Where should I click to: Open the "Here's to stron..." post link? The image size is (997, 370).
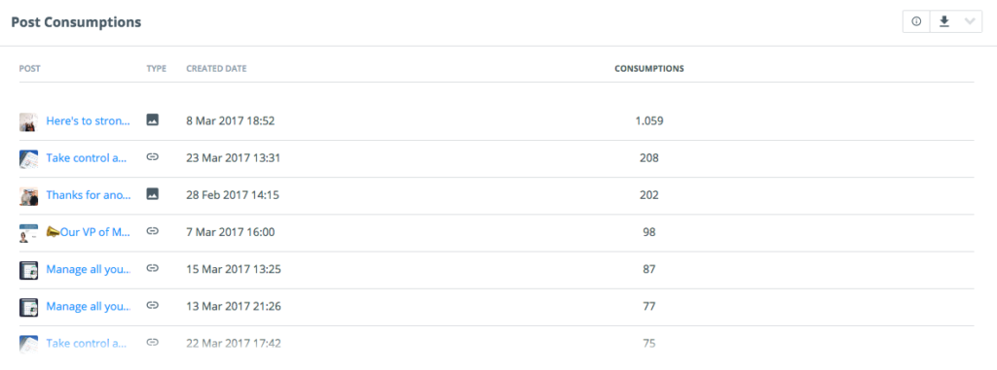(x=89, y=120)
